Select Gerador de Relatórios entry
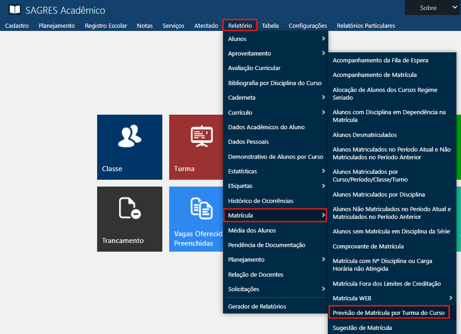461x334 pixels. [257, 306]
